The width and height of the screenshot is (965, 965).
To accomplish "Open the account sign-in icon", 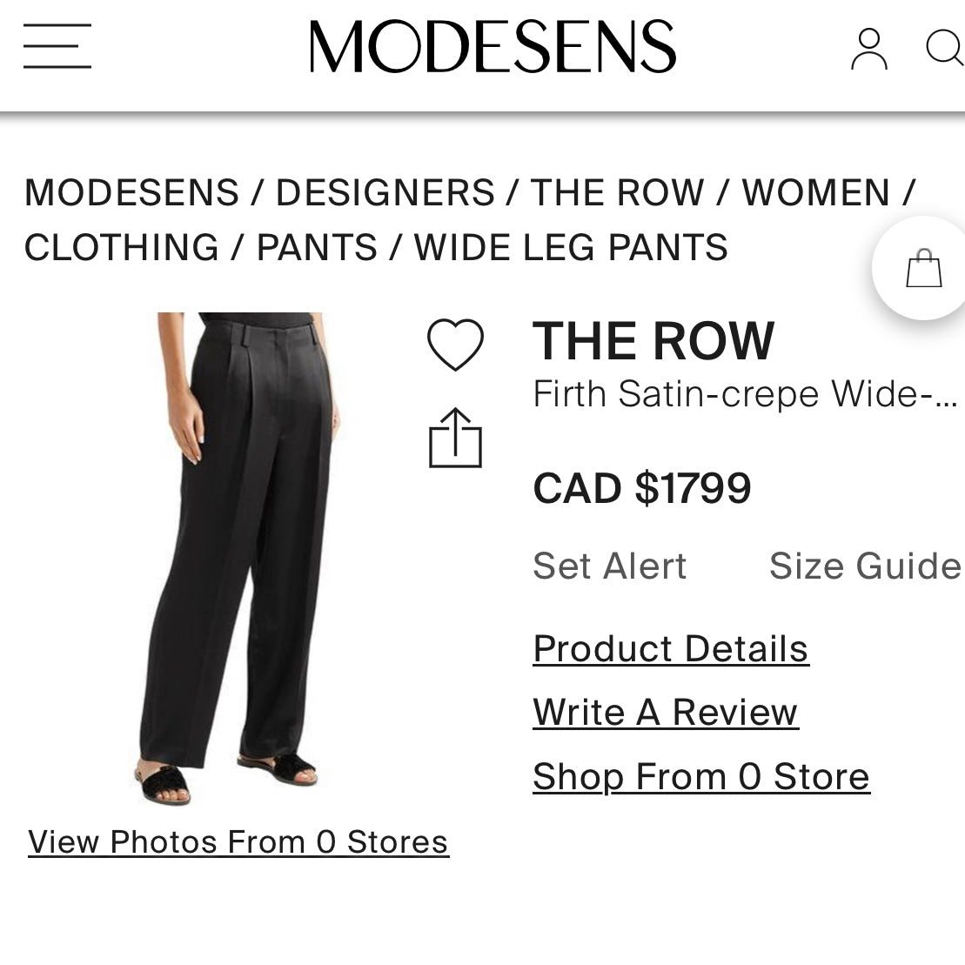I will pos(868,50).
